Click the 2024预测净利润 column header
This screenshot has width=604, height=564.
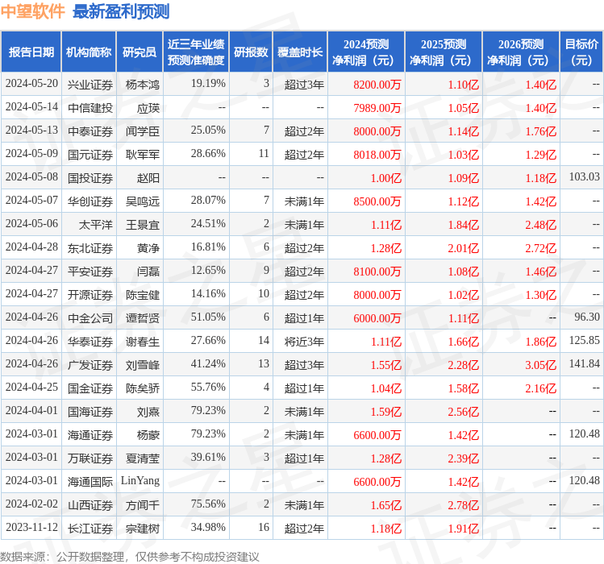366,52
